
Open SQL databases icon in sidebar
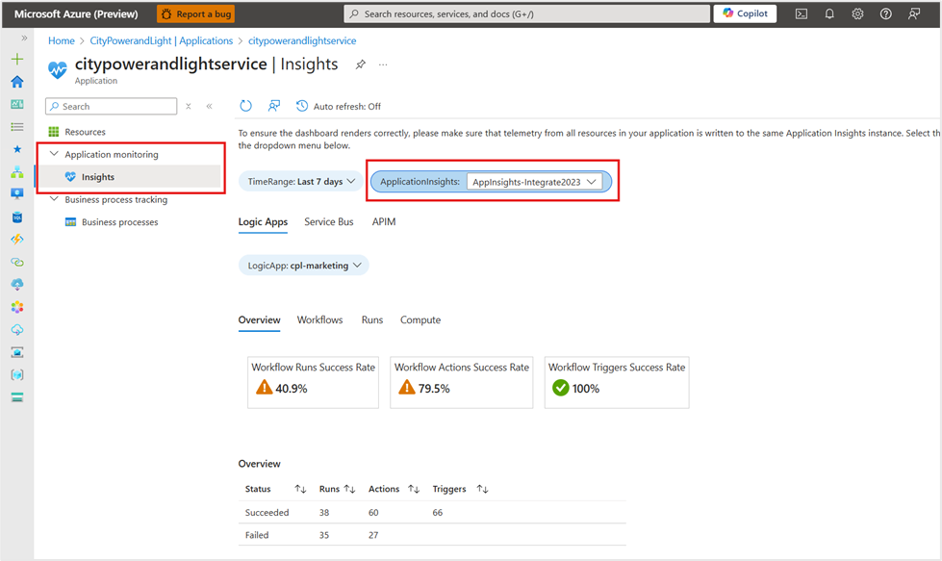click(17, 217)
